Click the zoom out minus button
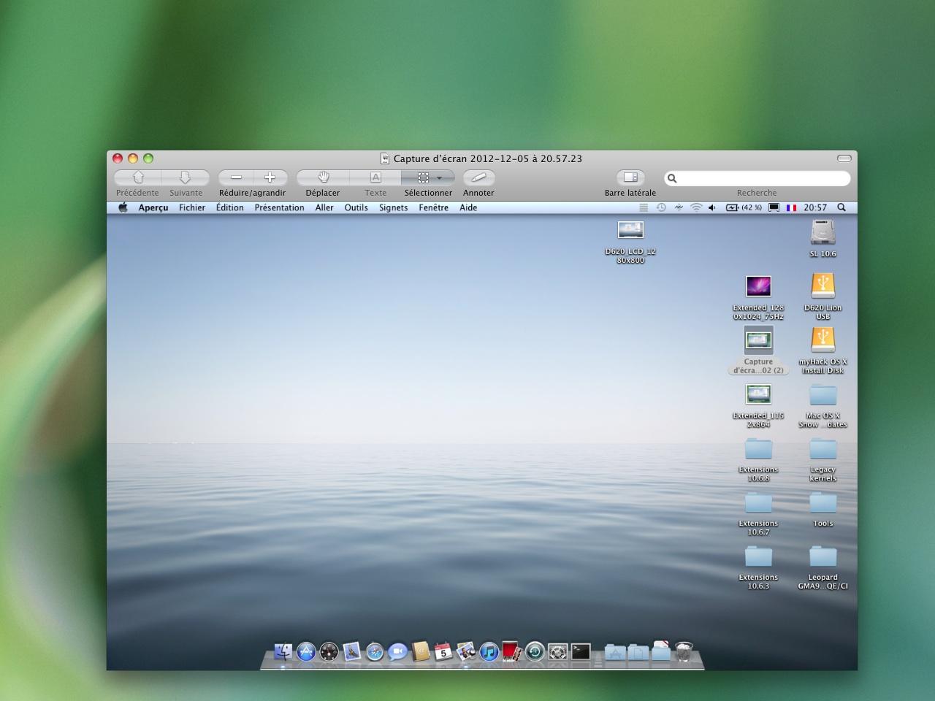The height and width of the screenshot is (701, 935). [236, 177]
